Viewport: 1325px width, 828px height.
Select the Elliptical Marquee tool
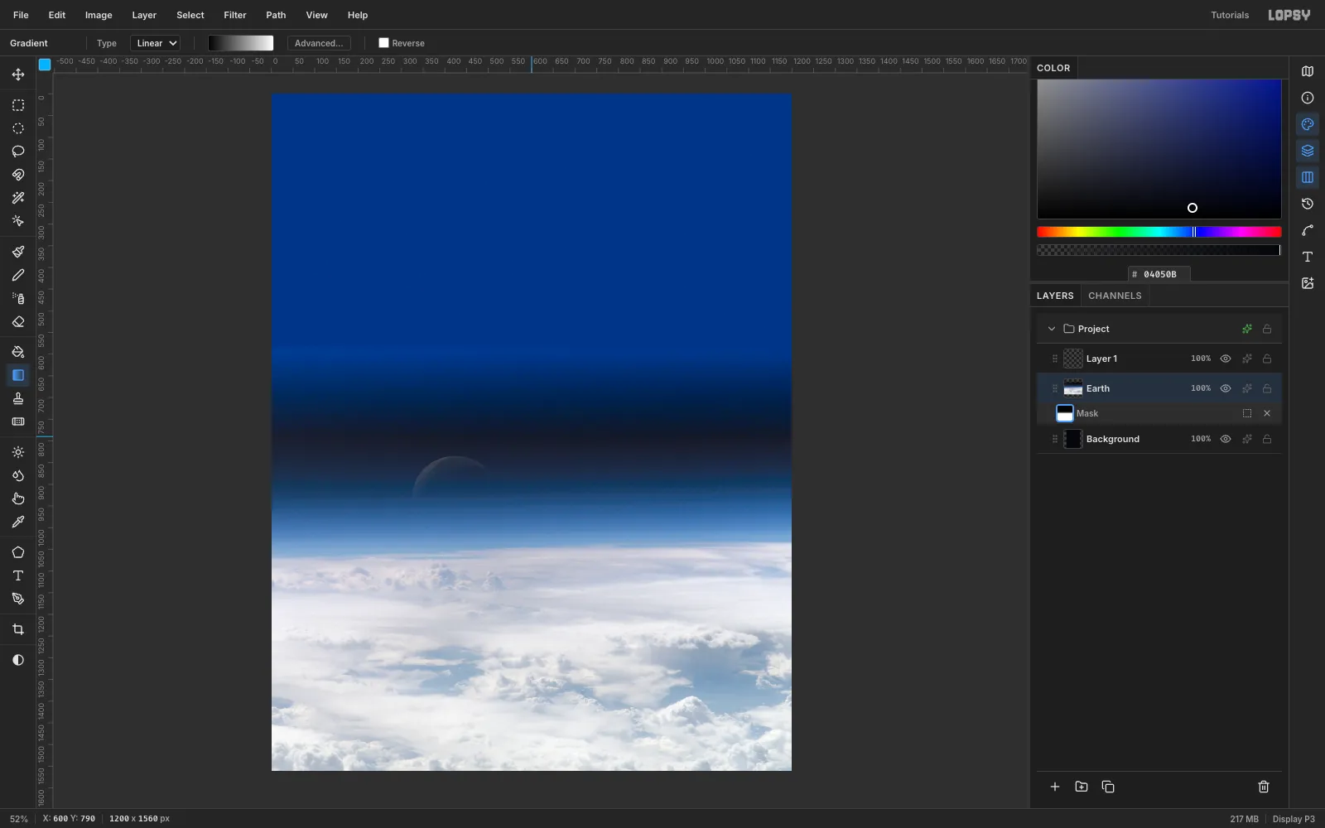pos(18,128)
